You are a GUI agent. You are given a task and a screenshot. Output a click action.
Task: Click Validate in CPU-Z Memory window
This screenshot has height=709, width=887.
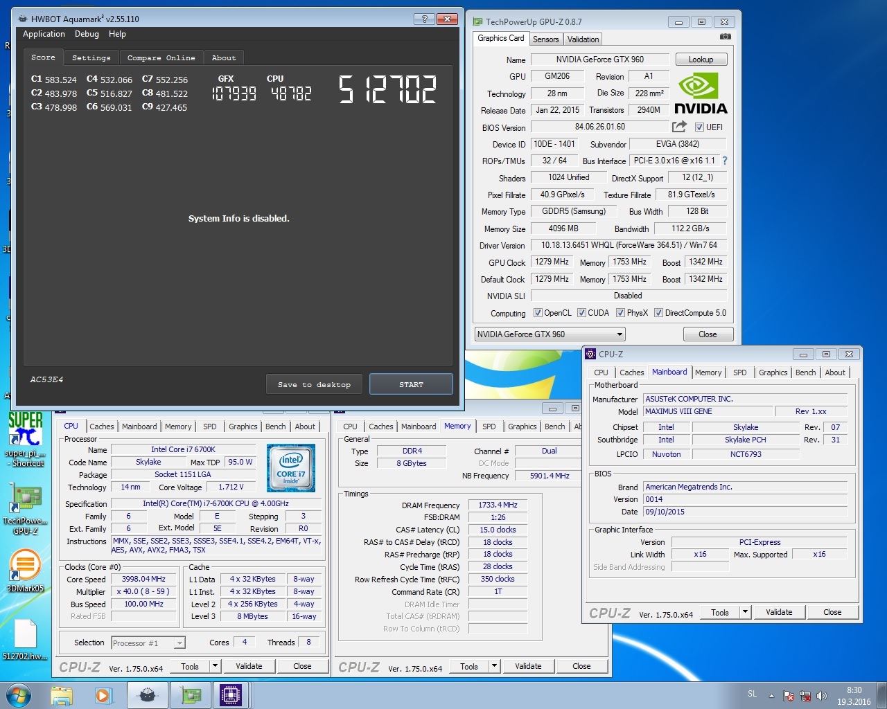tap(528, 667)
